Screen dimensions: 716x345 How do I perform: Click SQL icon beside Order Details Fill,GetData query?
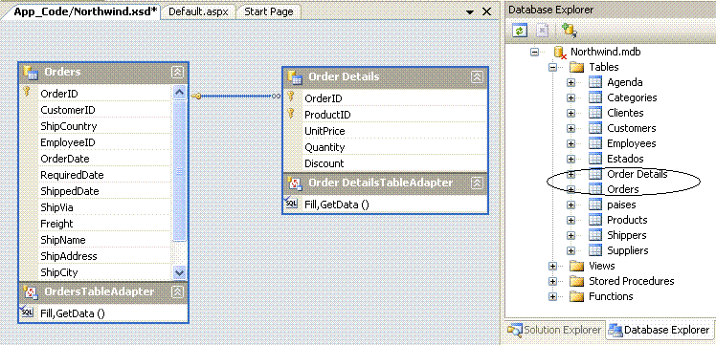pyautogui.click(x=291, y=205)
